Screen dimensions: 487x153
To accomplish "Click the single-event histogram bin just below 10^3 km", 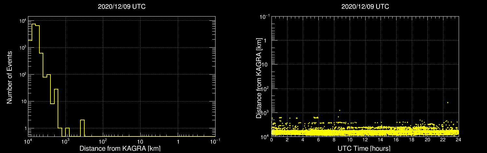I will point(67,132).
